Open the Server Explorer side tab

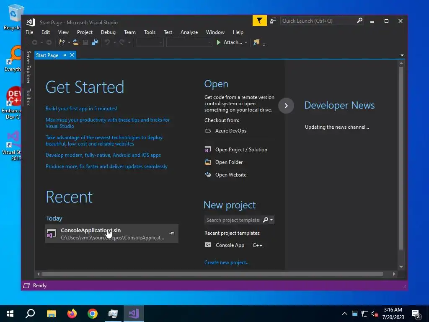28,67
